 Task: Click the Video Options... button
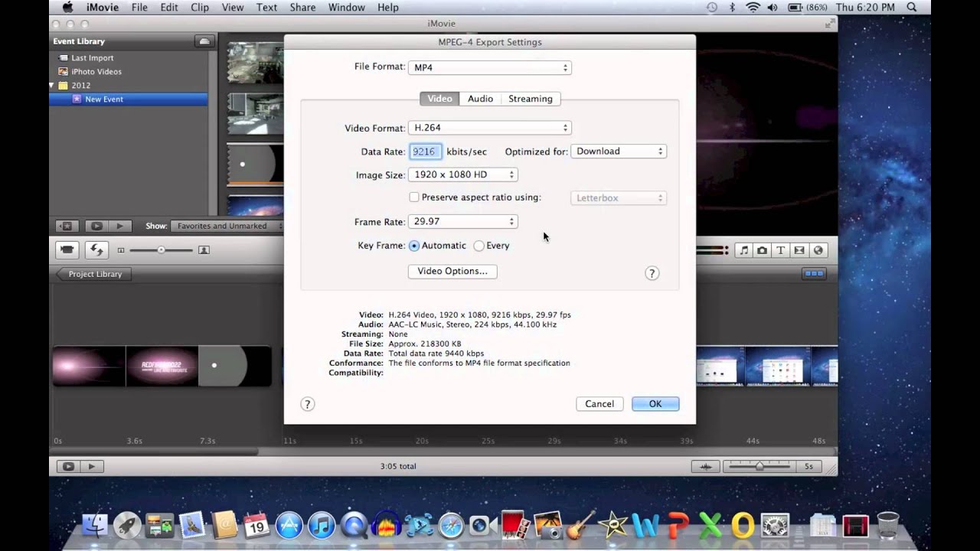click(x=452, y=272)
